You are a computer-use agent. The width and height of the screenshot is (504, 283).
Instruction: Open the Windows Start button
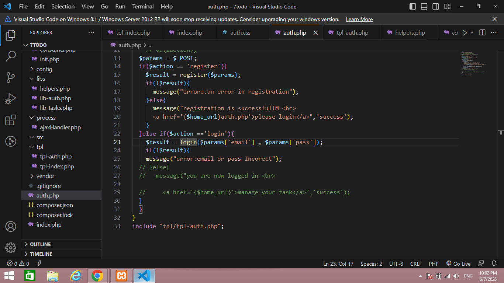tap(9, 276)
